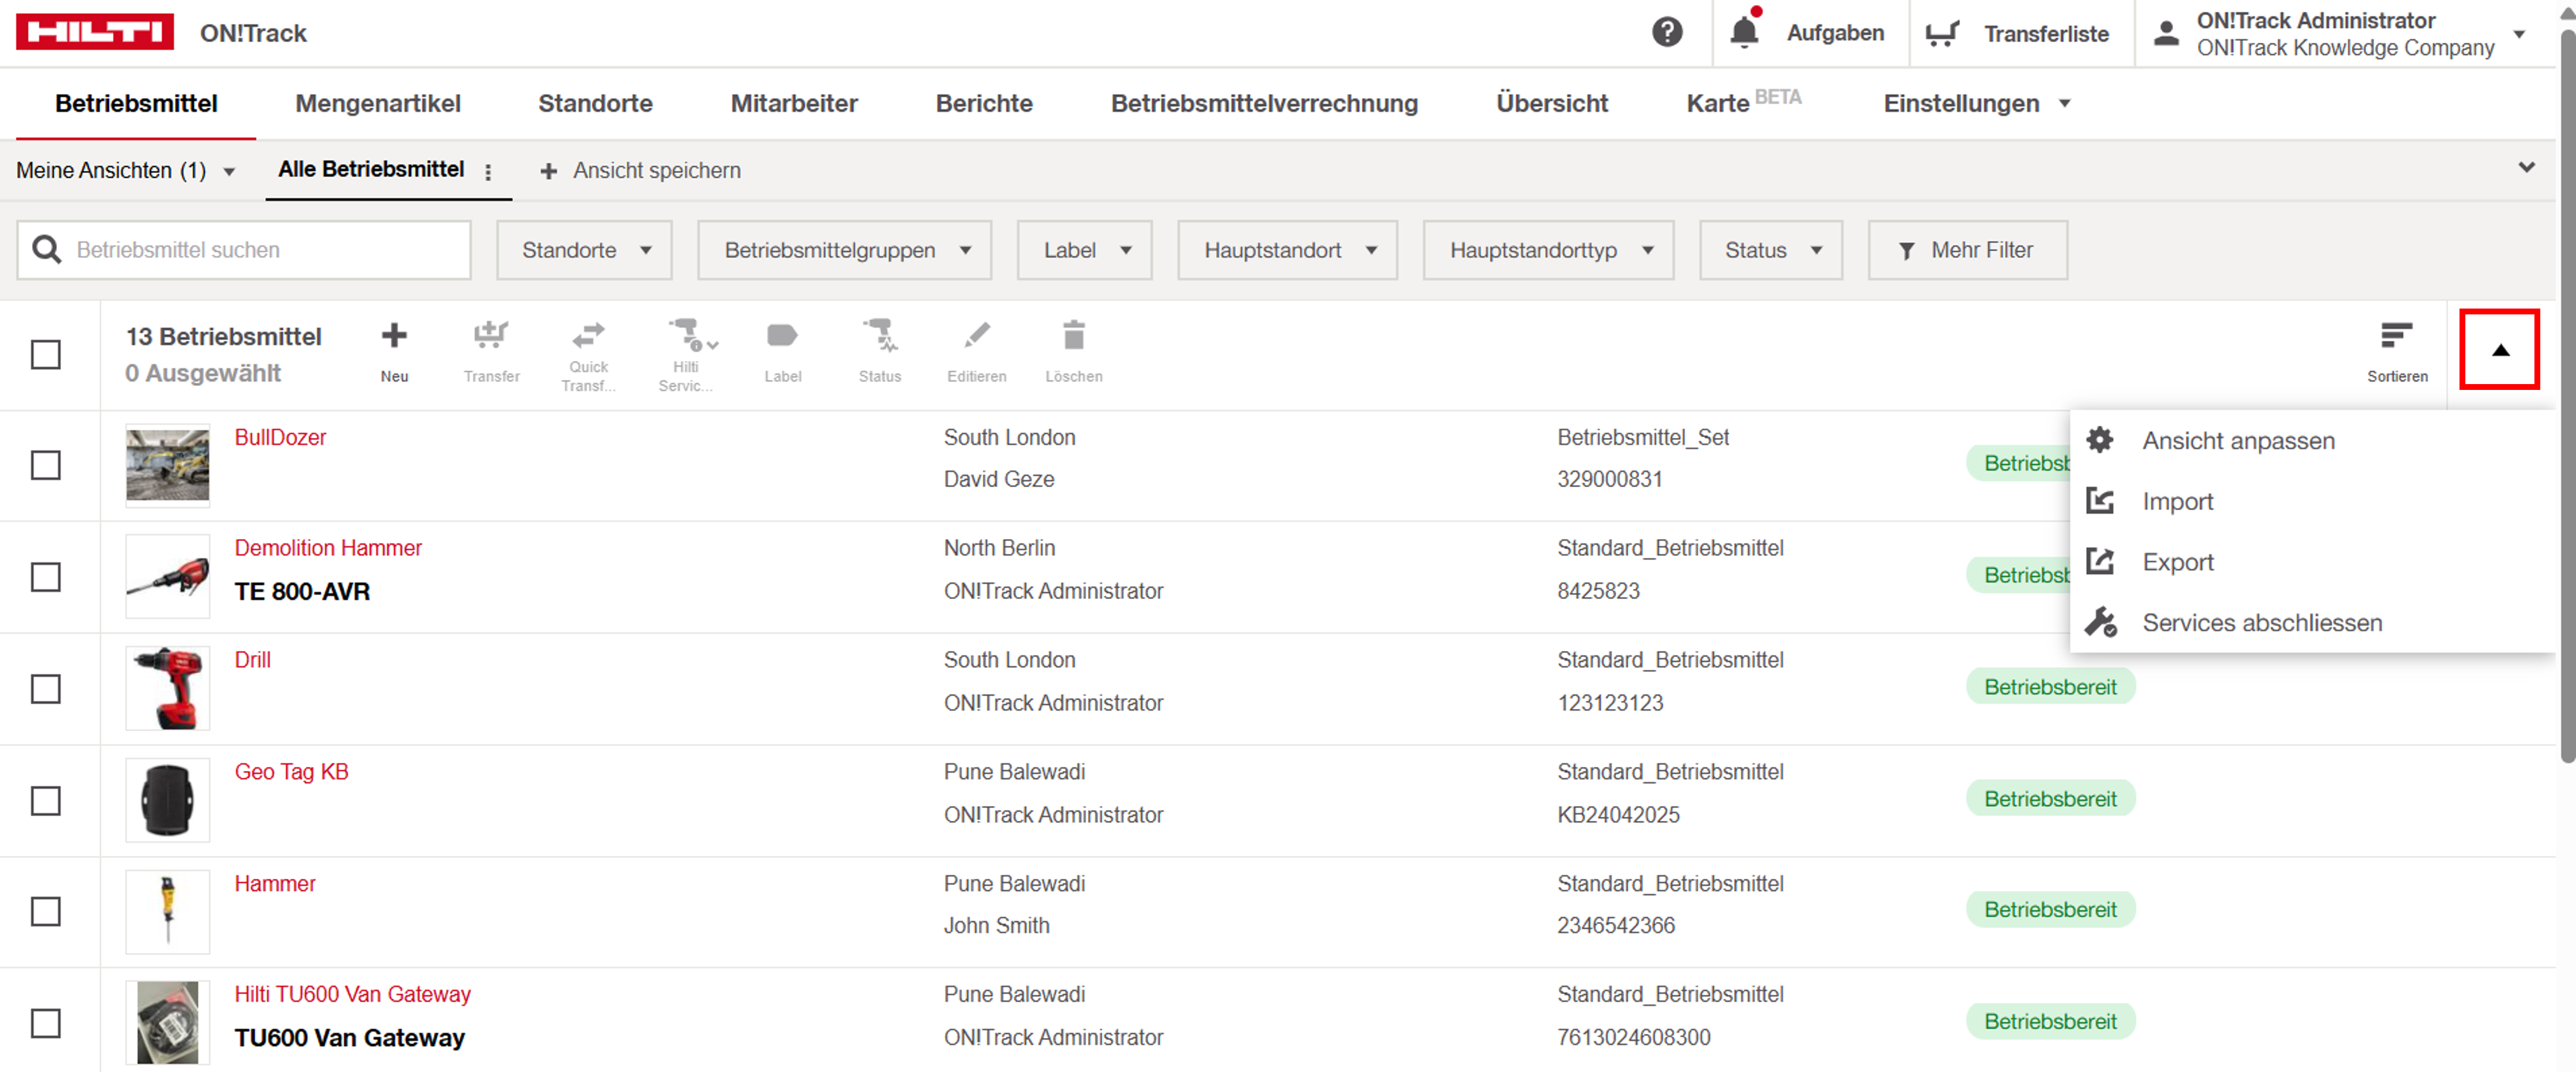Click the Drill thumbnail image
2576x1072 pixels.
coord(168,688)
